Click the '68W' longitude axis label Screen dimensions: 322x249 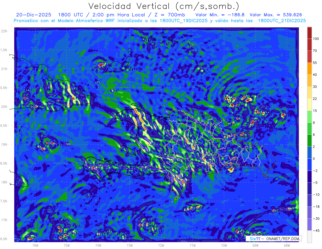[x=287, y=245]
